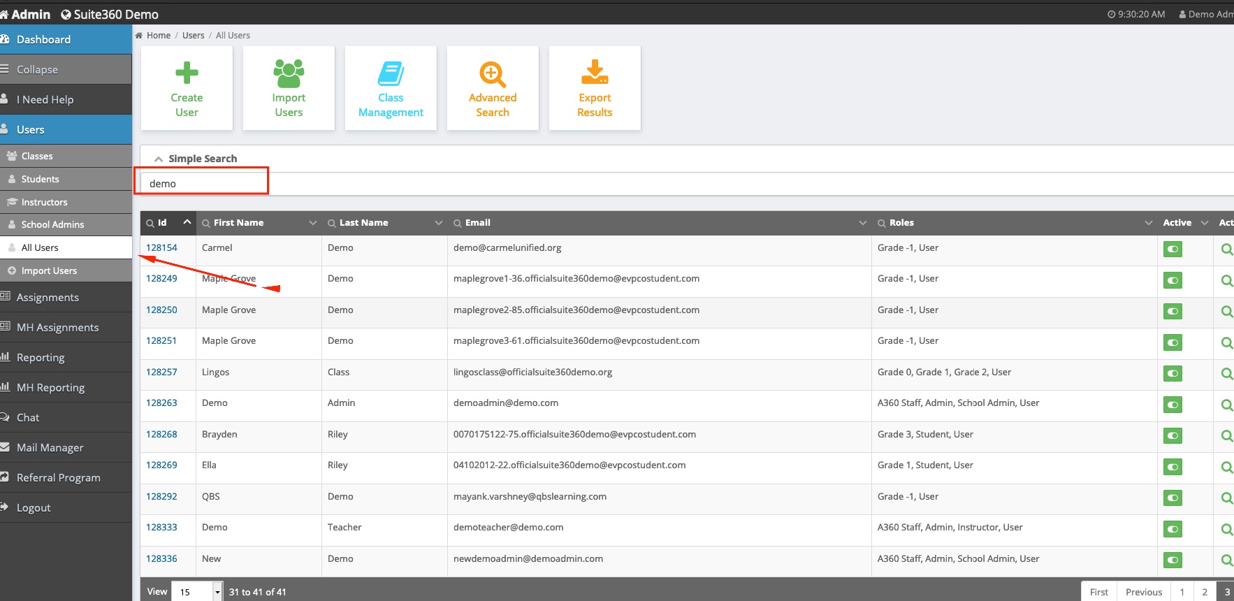Toggle active status for demoadmin@demo.com
The width and height of the screenshot is (1234, 601).
coord(1173,405)
